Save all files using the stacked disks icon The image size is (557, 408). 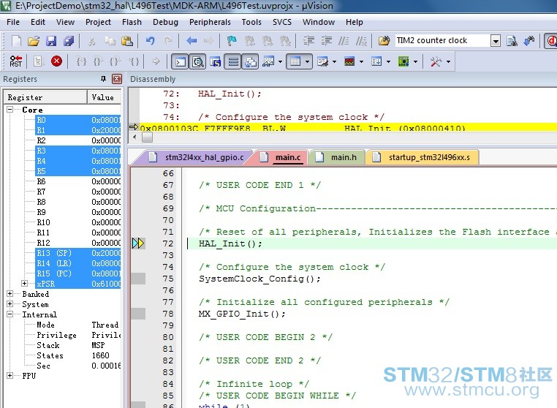(69, 41)
